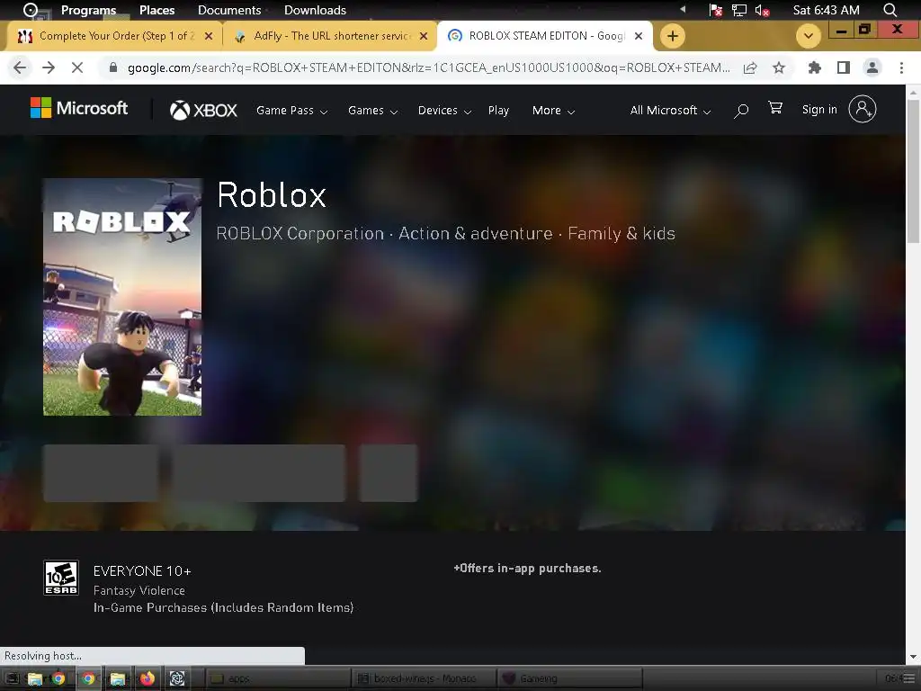Switch to Complete Your Order tab
Image resolution: width=921 pixels, height=691 pixels.
pos(114,36)
